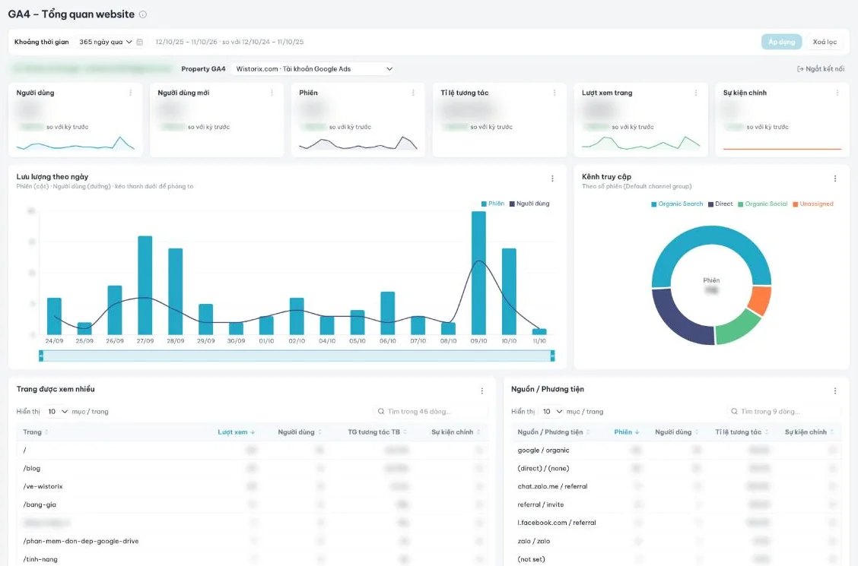Toggle Direct in the channel legend
The image size is (858, 566).
click(x=720, y=204)
